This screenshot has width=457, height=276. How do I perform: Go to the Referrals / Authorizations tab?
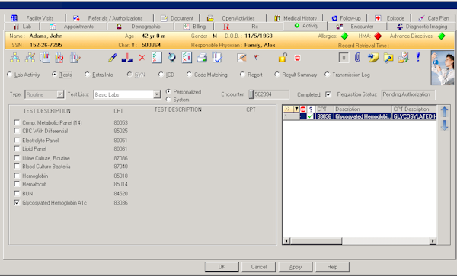(110, 18)
